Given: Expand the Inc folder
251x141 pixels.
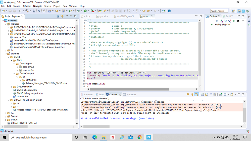Looking at the screenshot, I should (6, 50).
